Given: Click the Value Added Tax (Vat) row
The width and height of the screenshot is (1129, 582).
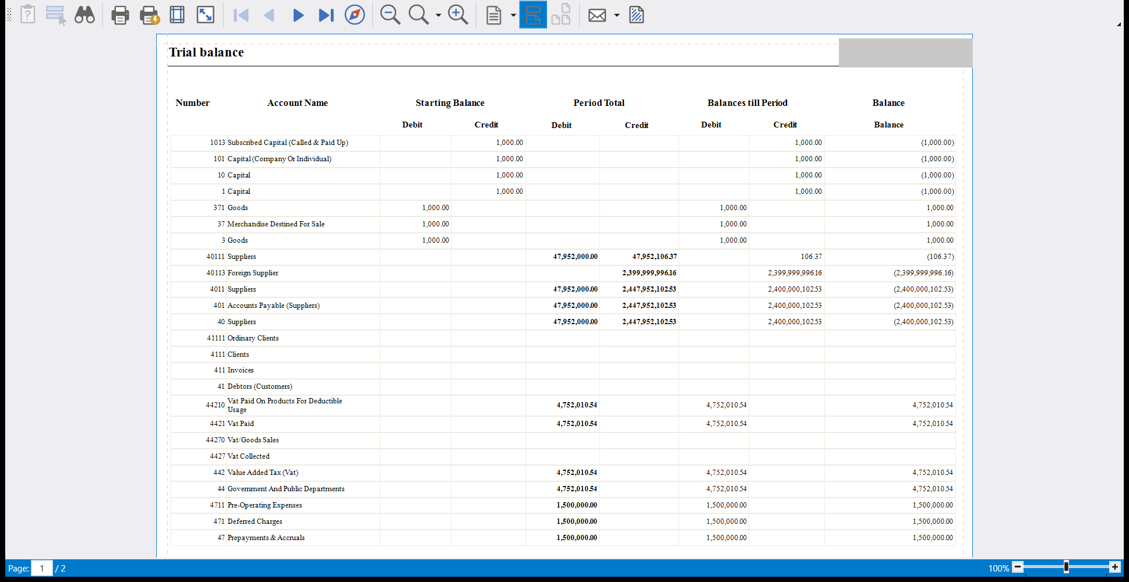Looking at the screenshot, I should [563, 473].
